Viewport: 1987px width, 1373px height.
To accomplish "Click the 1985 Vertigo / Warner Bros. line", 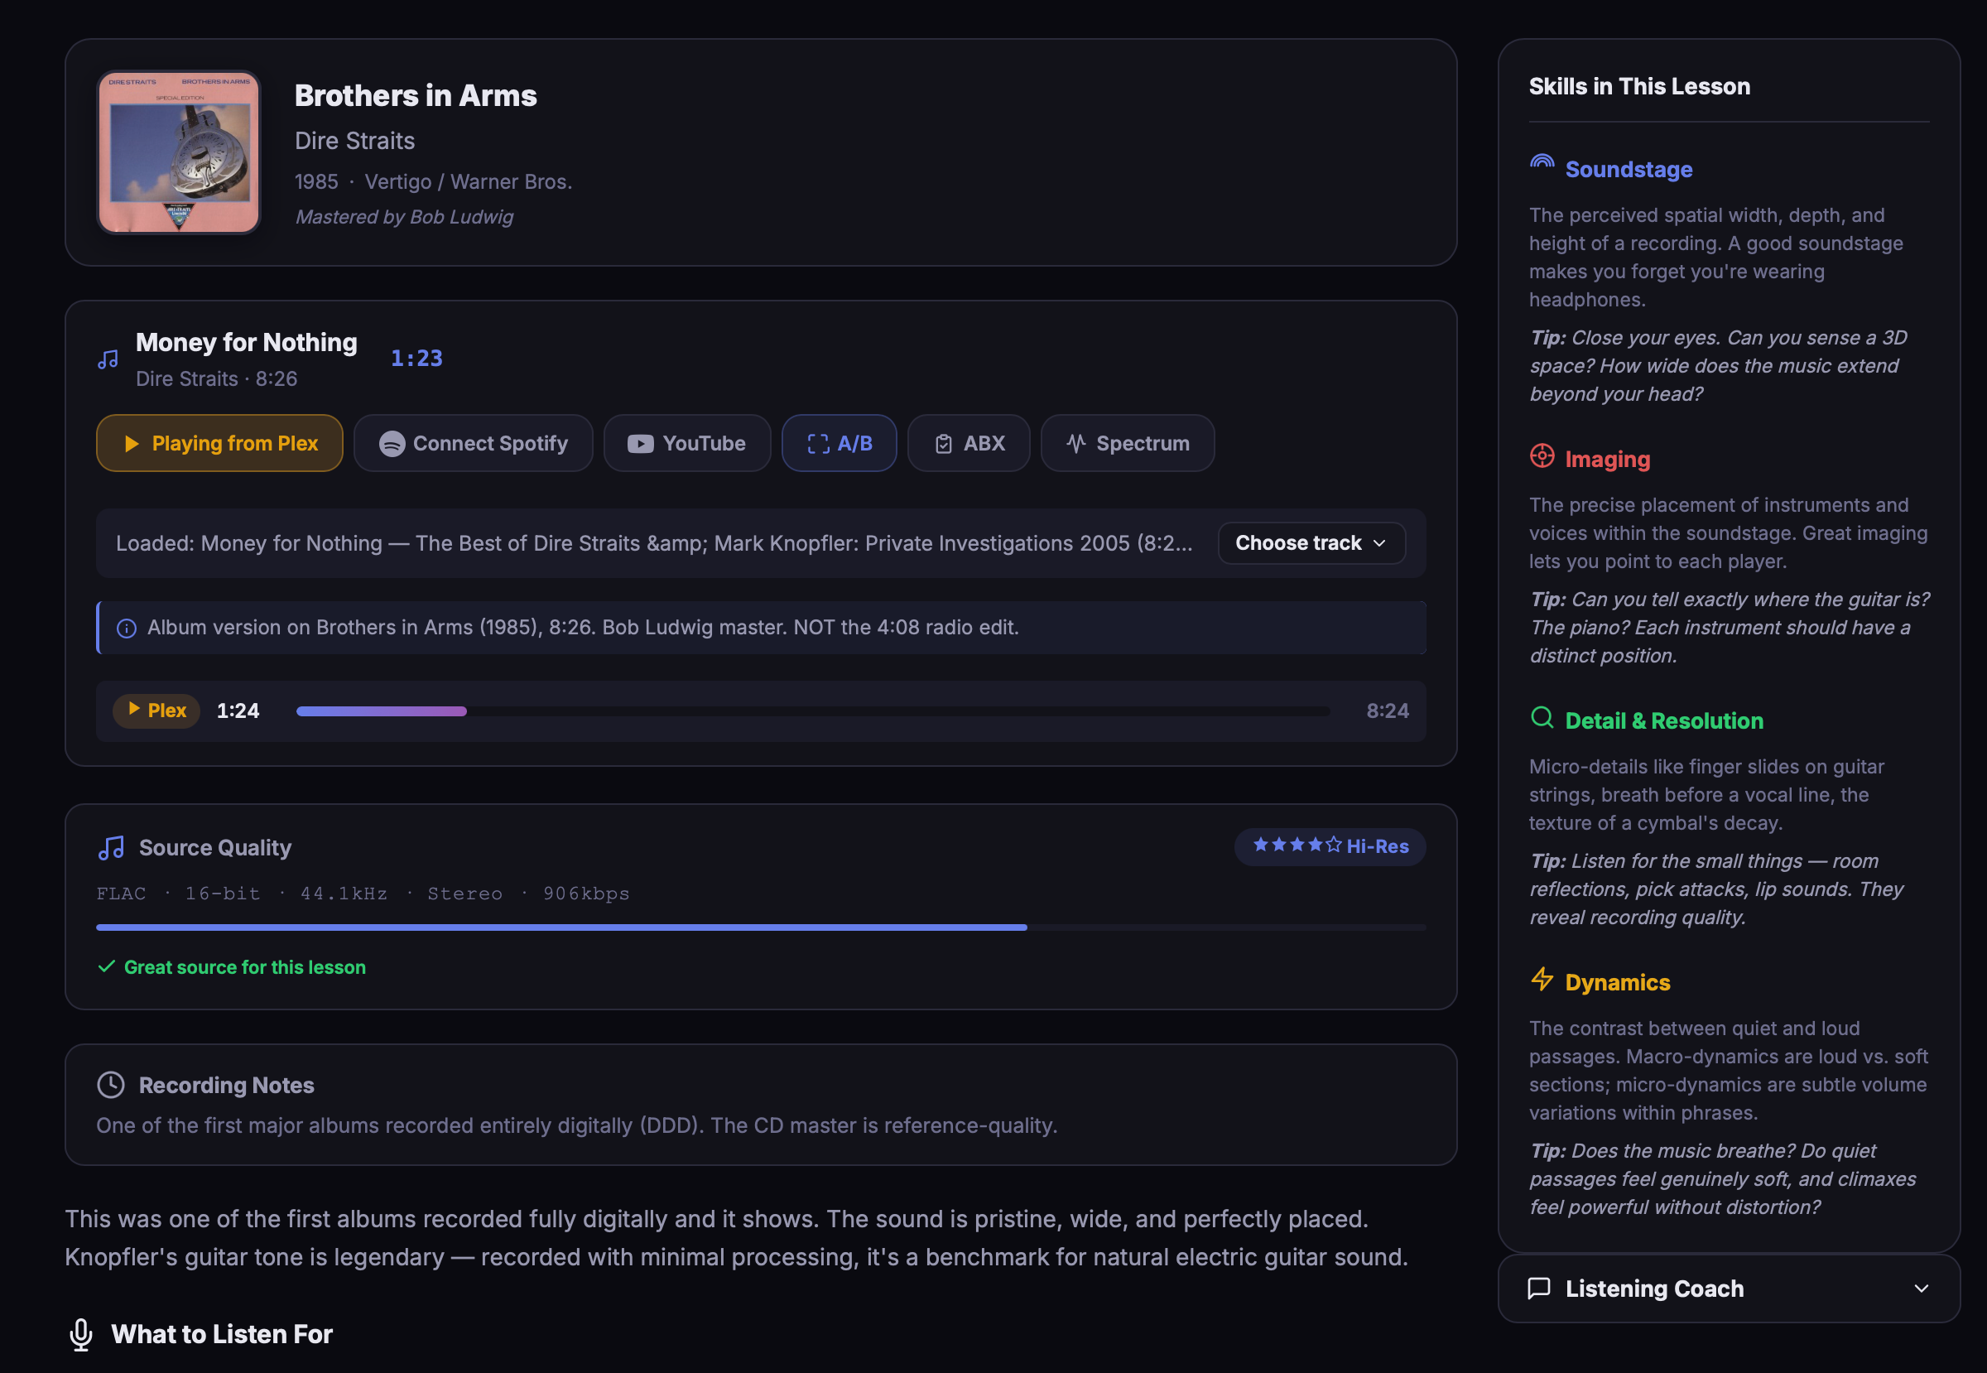I will click(433, 181).
